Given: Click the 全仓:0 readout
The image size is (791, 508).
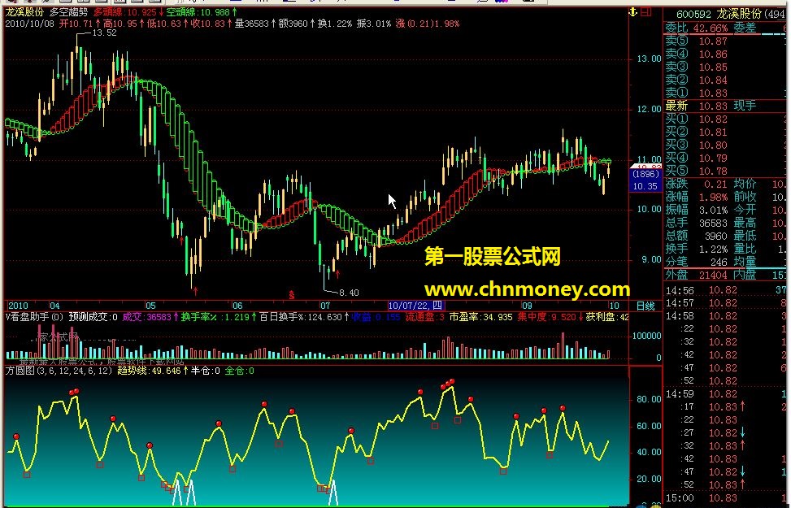Looking at the screenshot, I should tap(240, 371).
